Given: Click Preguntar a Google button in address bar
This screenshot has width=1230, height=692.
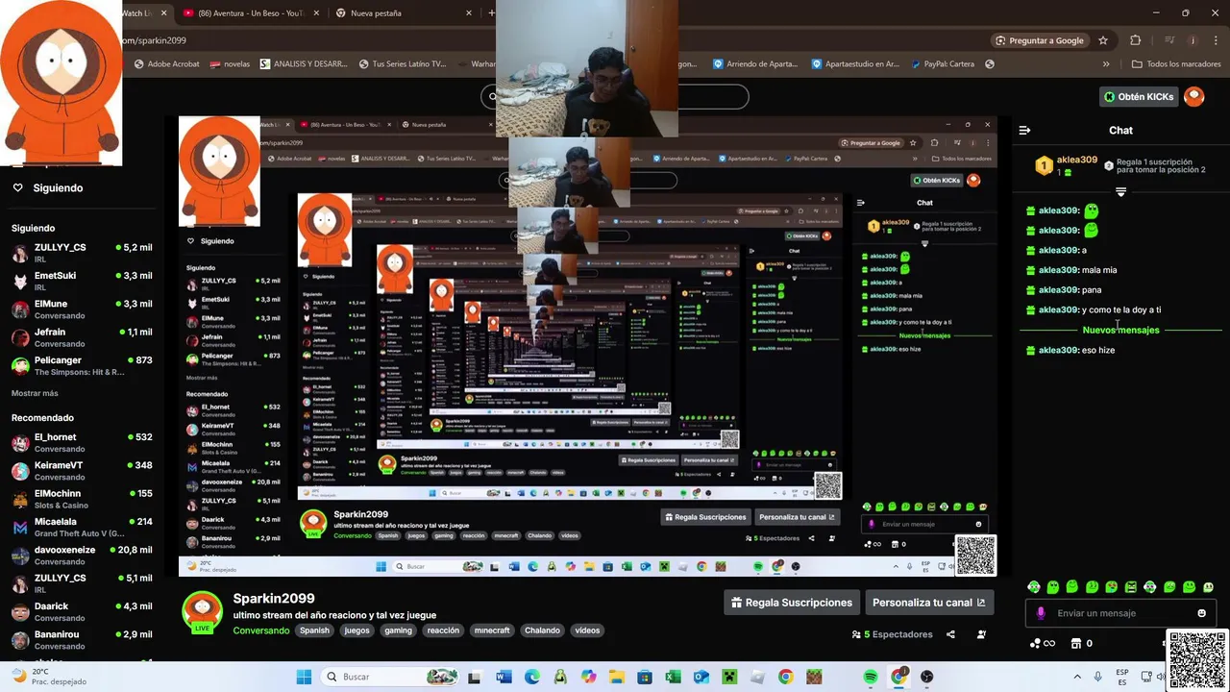Looking at the screenshot, I should (x=1040, y=40).
